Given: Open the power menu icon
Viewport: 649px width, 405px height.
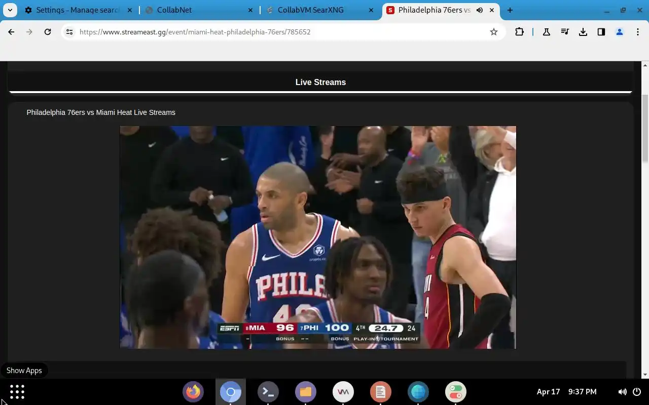Looking at the screenshot, I should click(637, 392).
